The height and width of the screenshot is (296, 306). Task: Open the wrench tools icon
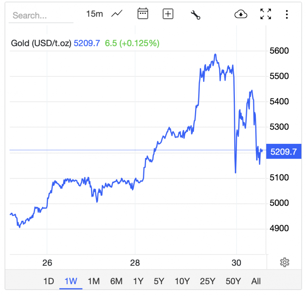(x=195, y=15)
